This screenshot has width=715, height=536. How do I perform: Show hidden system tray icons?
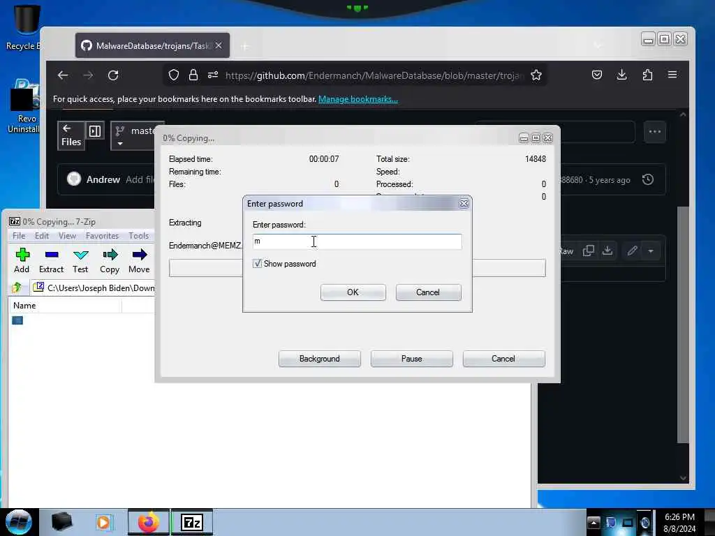tap(594, 522)
